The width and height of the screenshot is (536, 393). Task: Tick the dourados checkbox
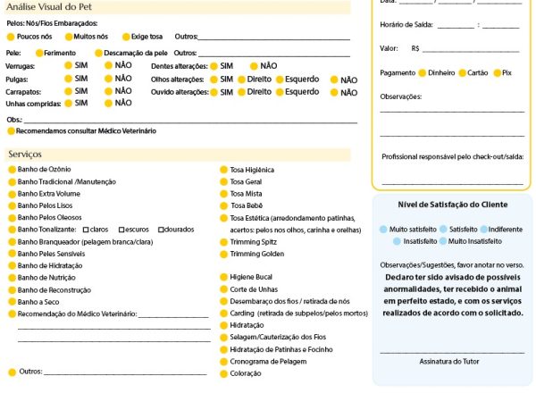(x=161, y=230)
